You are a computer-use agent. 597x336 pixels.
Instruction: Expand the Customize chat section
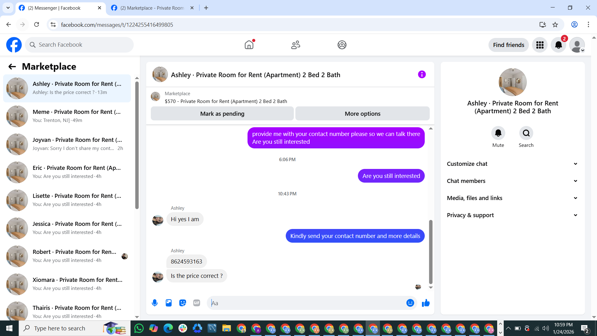512,164
